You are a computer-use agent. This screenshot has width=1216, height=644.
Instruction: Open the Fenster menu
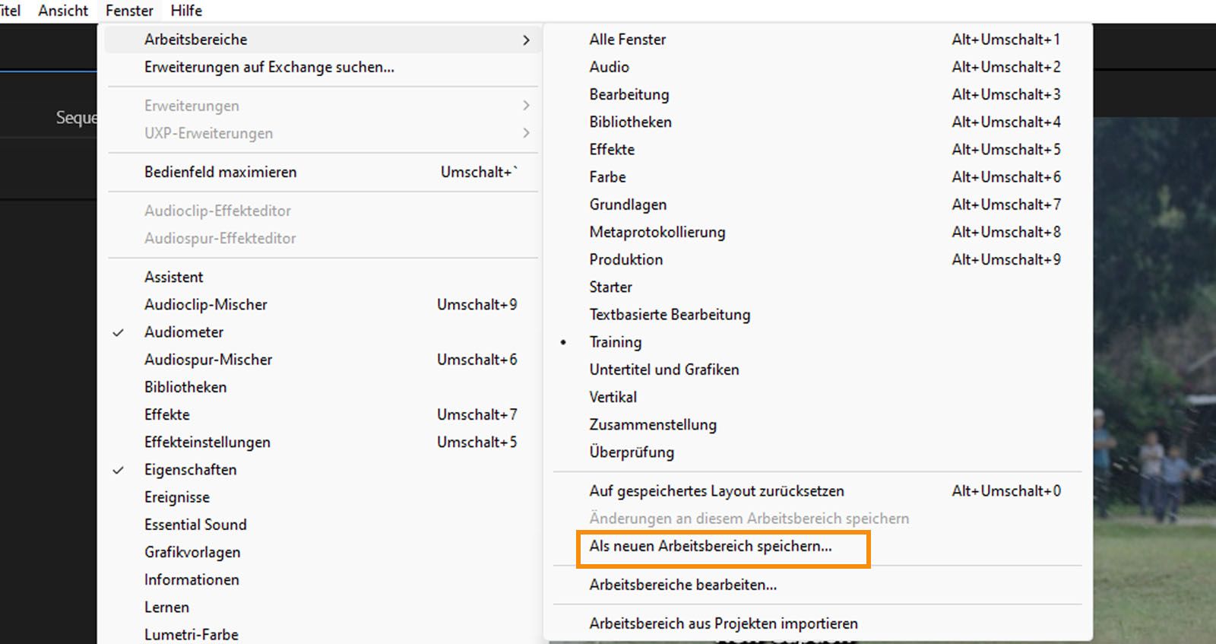[x=129, y=11]
